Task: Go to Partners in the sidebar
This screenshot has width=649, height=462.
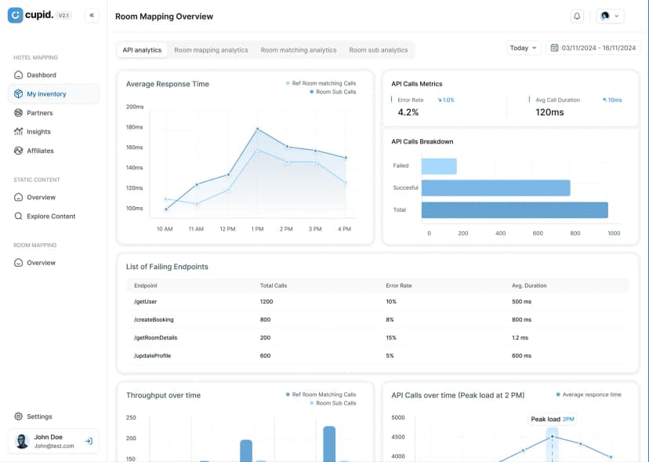Action: coord(39,113)
